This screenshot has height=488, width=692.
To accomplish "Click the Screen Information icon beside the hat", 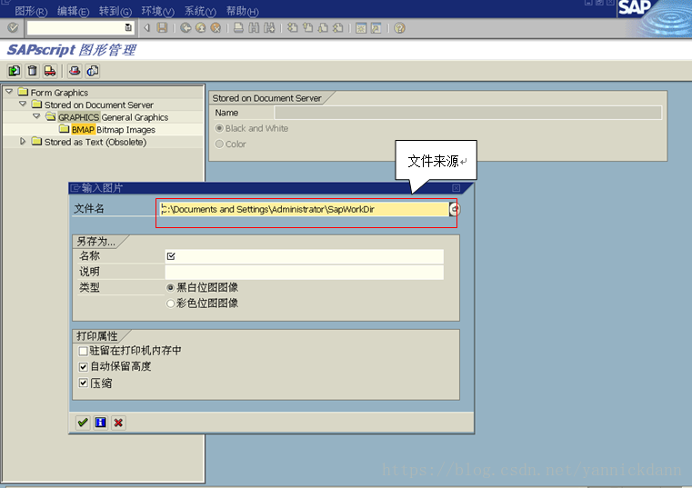I will [93, 71].
